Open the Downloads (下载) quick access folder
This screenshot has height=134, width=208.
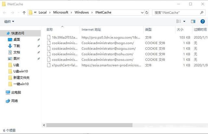coord(16,46)
